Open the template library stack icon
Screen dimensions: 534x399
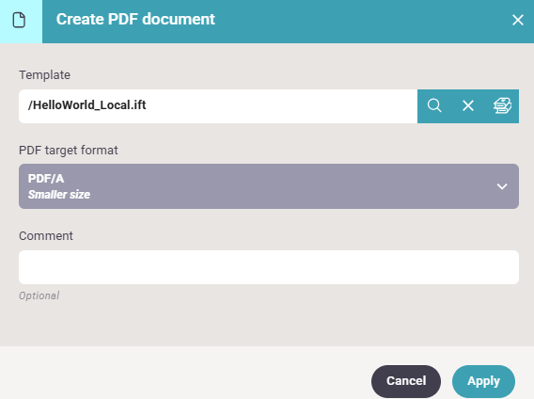(x=502, y=105)
